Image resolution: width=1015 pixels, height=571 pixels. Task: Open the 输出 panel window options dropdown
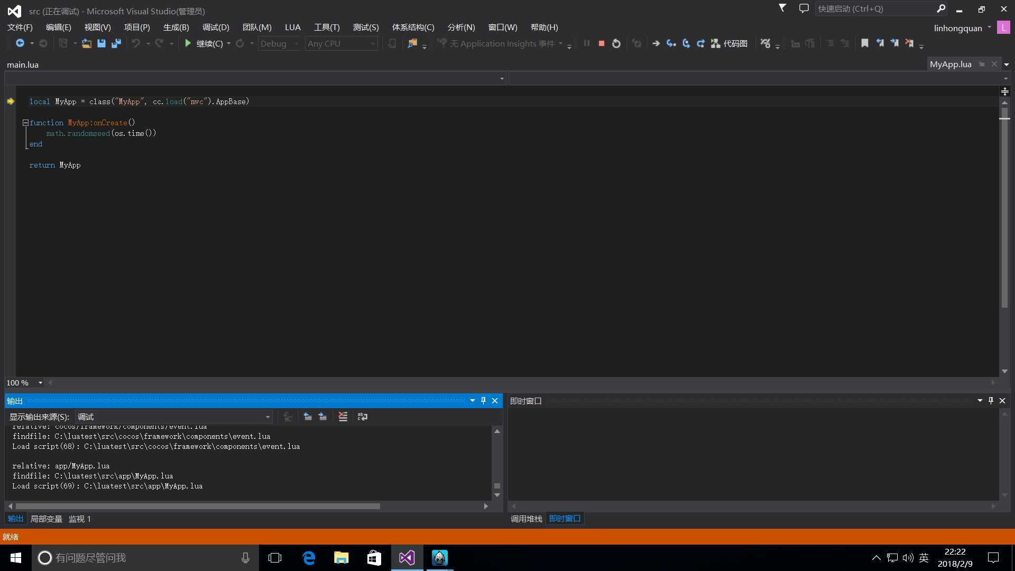click(473, 401)
